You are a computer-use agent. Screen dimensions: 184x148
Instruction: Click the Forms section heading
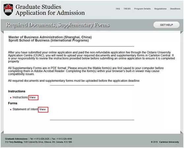point(13,103)
